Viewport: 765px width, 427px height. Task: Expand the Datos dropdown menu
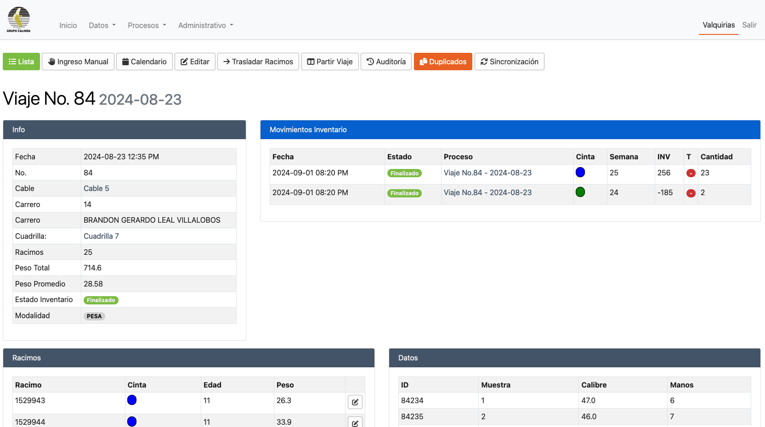[102, 25]
